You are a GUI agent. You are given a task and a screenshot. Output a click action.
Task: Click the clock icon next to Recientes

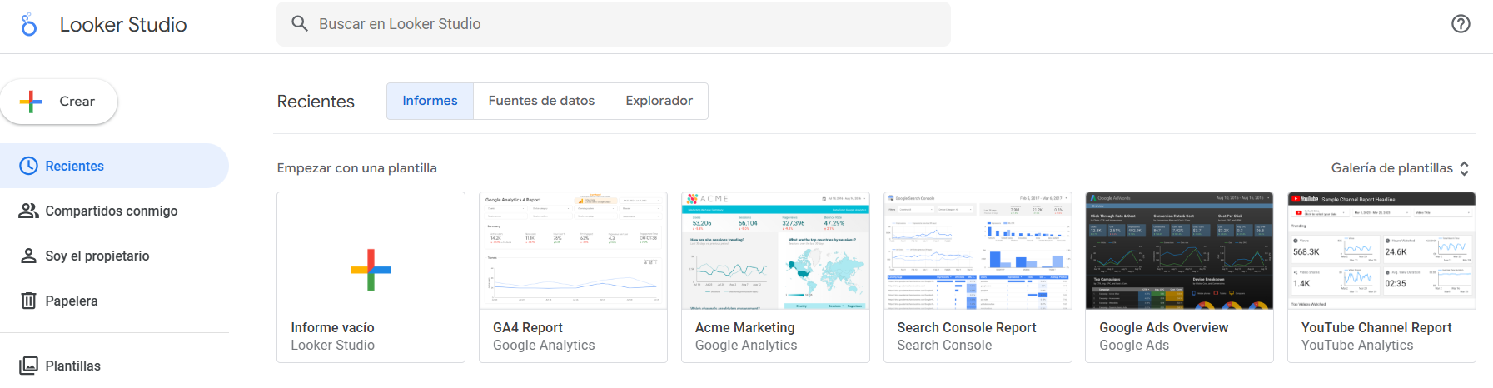pyautogui.click(x=28, y=166)
